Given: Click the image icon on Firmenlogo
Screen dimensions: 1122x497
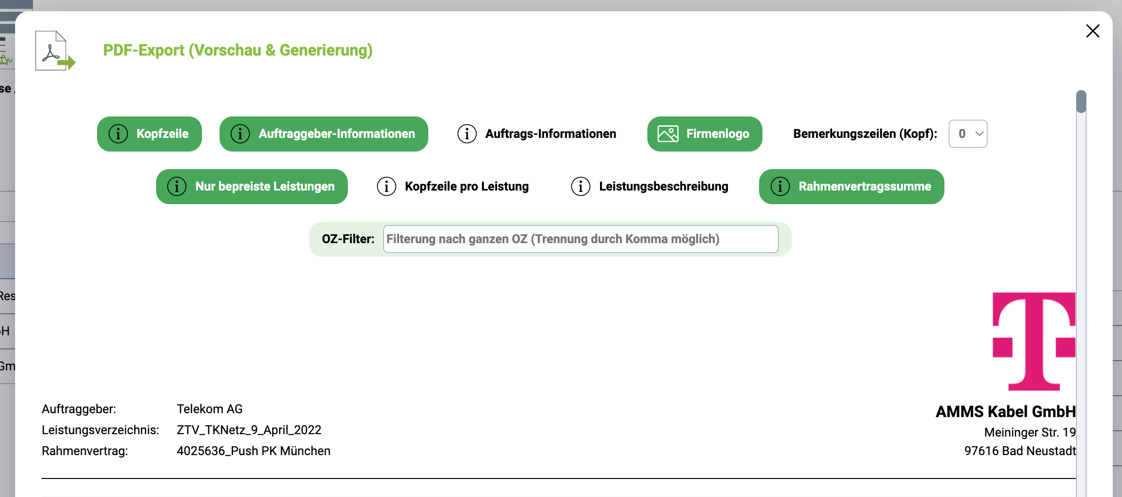Looking at the screenshot, I should coord(668,134).
